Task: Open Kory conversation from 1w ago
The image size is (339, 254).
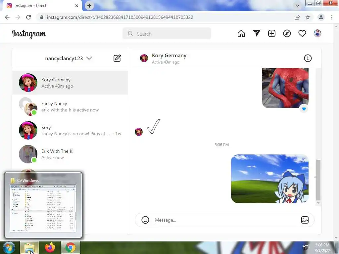Action: (x=70, y=130)
